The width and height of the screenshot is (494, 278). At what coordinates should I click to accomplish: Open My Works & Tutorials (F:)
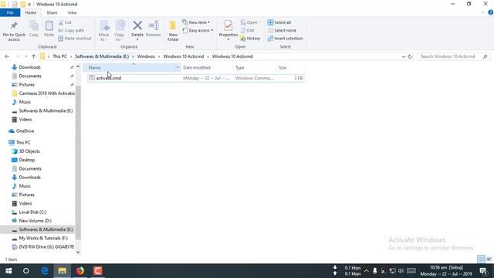click(43, 239)
